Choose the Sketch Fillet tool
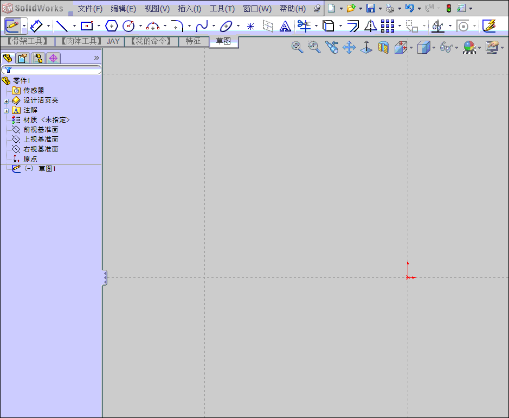Image resolution: width=509 pixels, height=418 pixels. coord(177,26)
